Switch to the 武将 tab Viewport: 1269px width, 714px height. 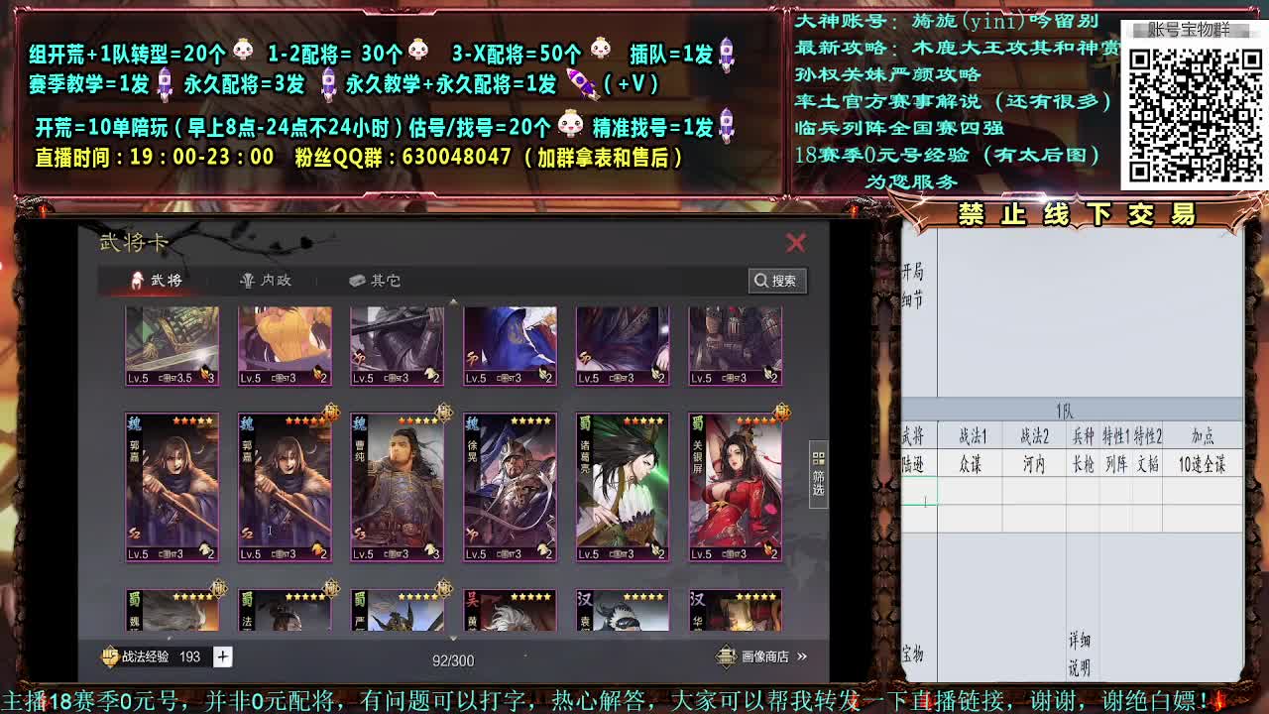157,281
